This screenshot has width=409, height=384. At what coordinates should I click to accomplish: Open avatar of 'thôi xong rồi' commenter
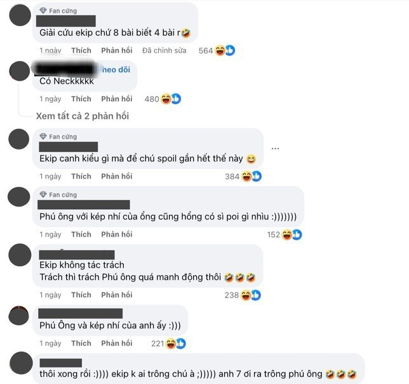(x=21, y=363)
